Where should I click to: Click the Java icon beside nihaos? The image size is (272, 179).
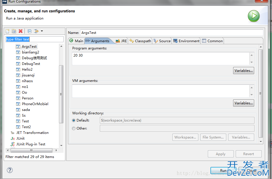click(18, 81)
